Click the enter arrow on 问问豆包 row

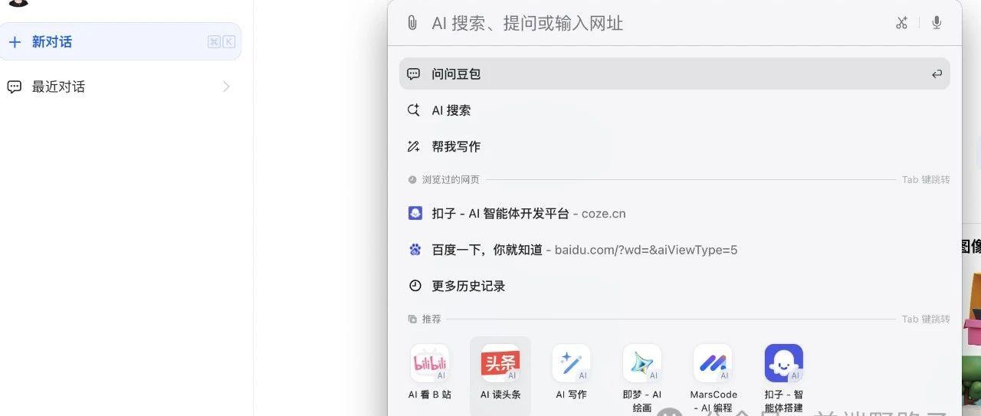tap(937, 74)
